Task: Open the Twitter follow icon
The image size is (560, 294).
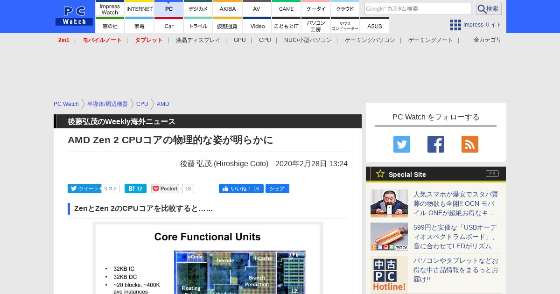Action: [x=402, y=144]
